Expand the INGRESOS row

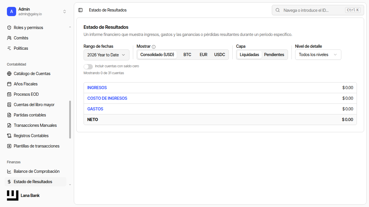point(220,88)
